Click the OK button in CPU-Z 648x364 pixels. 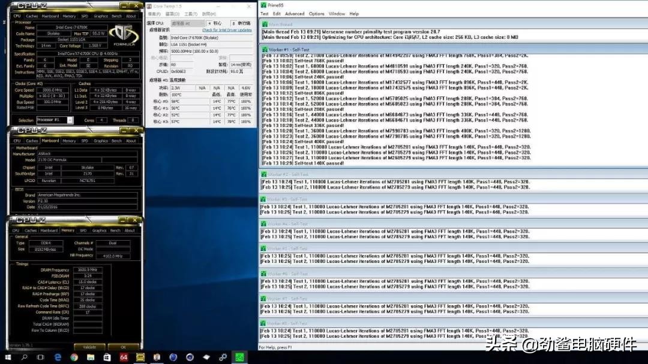pyautogui.click(x=123, y=347)
